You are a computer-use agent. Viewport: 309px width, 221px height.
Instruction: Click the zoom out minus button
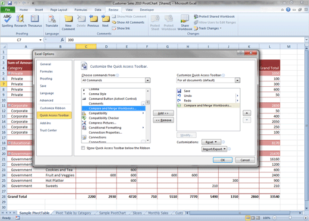point(275,218)
